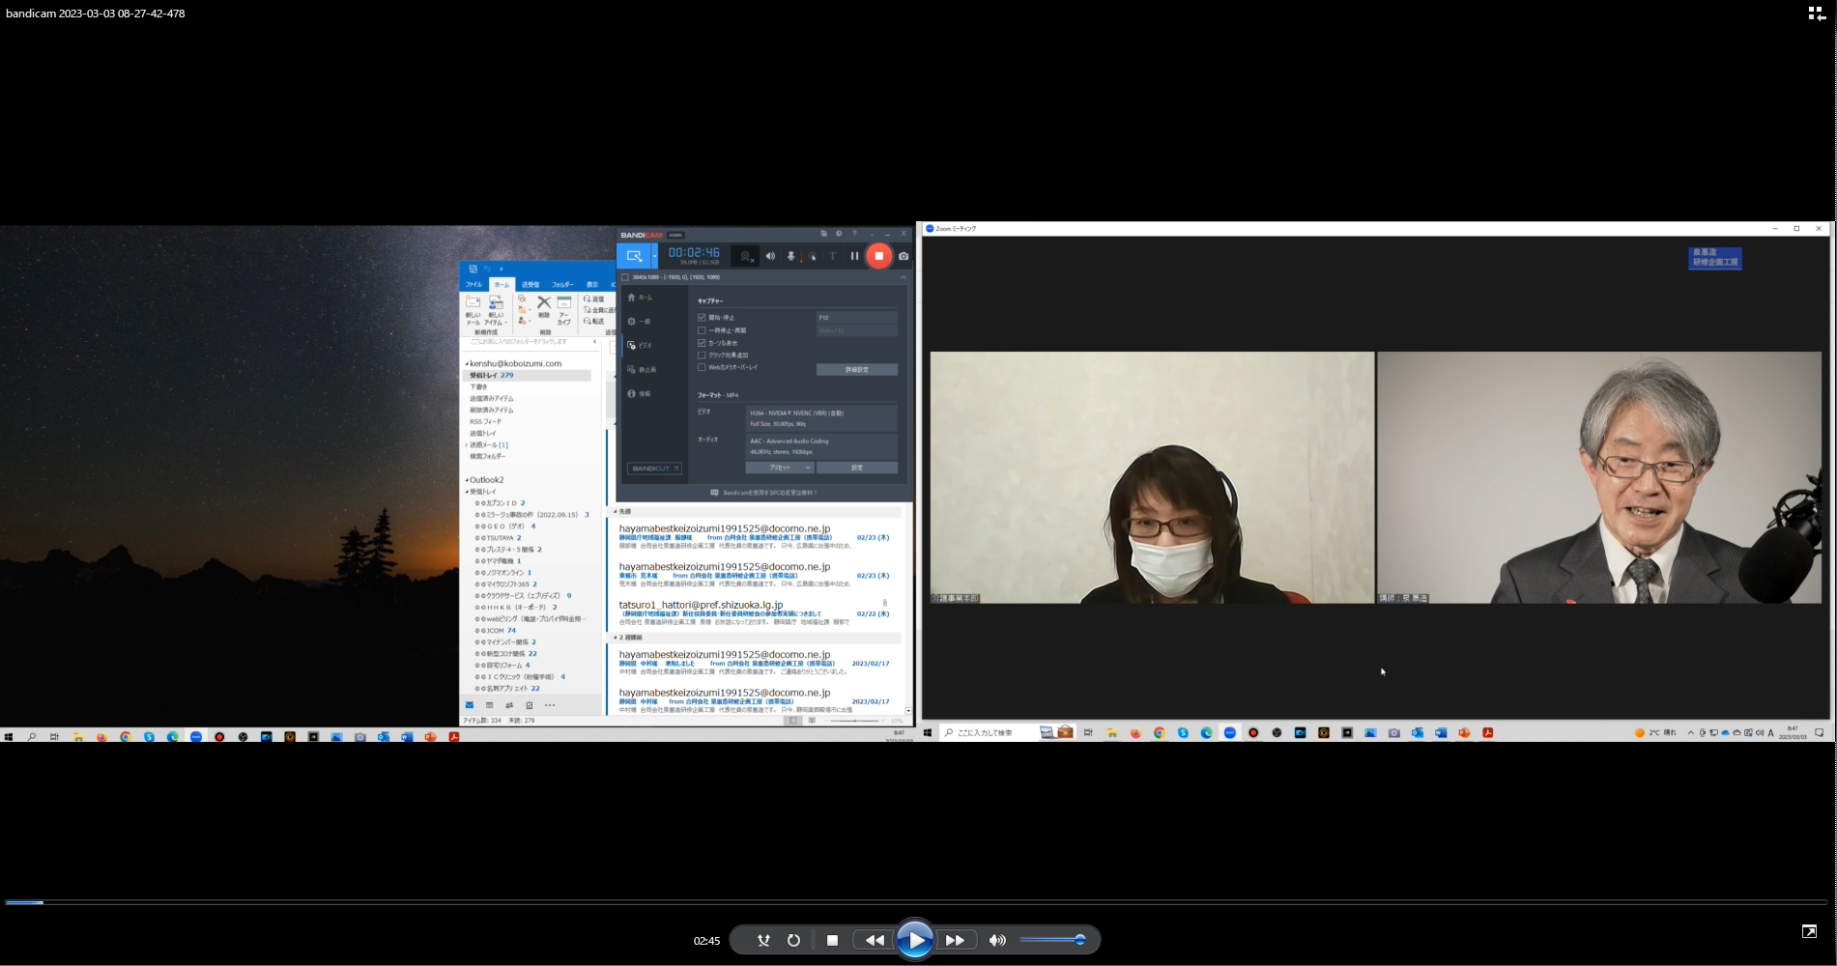The image size is (1837, 966).
Task: Click the F12 hotkey input field in Bandicam
Action: tap(856, 318)
